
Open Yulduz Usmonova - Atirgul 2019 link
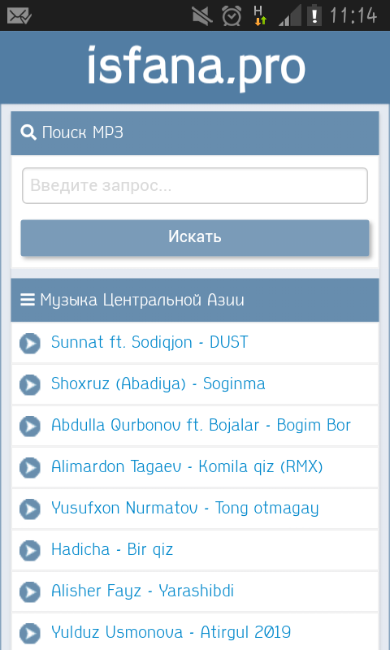171,633
